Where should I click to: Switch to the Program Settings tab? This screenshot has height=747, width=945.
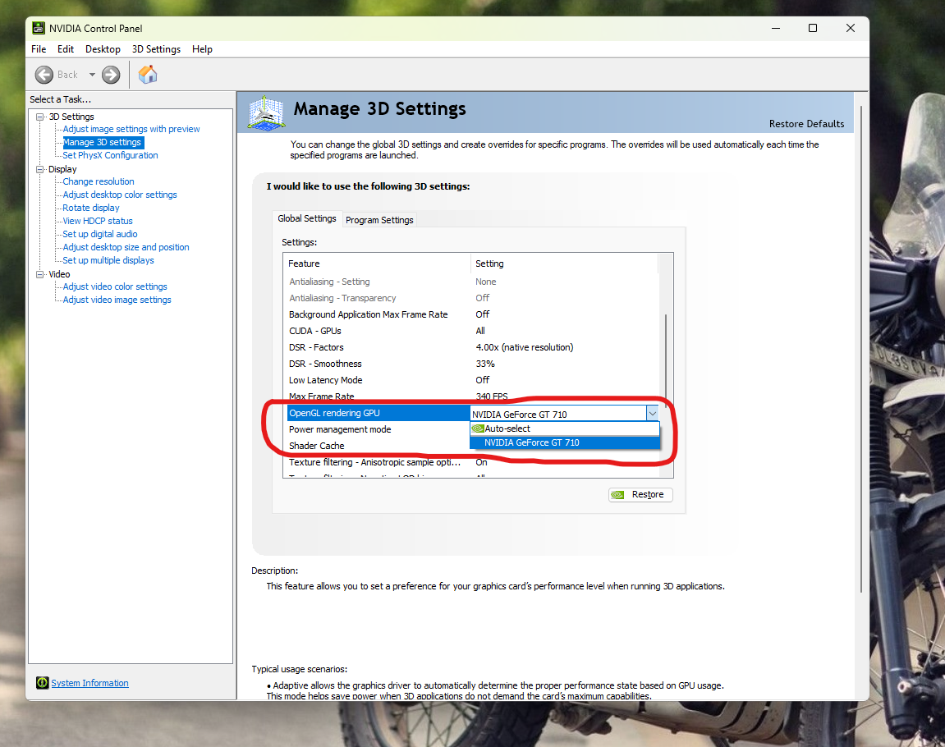point(378,219)
